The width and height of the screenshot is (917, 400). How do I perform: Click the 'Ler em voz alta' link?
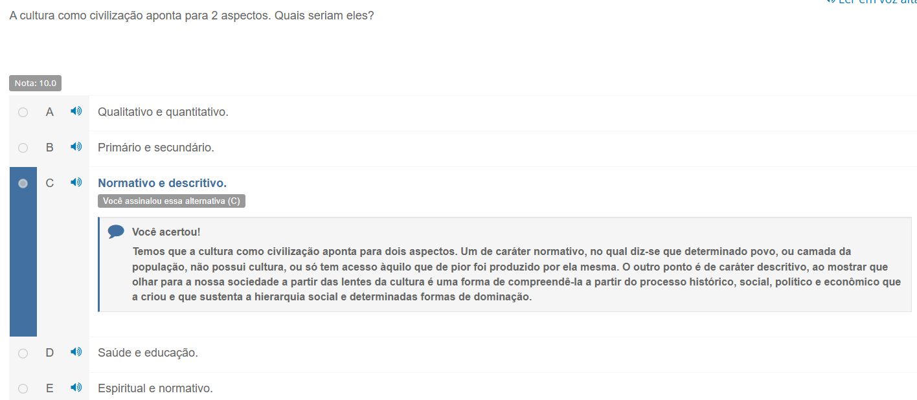tap(874, 3)
